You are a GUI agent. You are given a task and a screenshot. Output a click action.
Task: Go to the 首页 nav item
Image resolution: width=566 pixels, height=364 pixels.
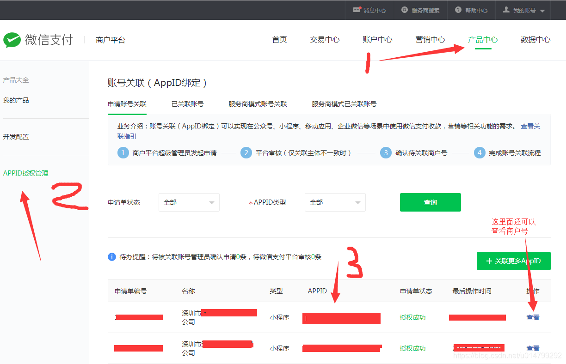(279, 40)
